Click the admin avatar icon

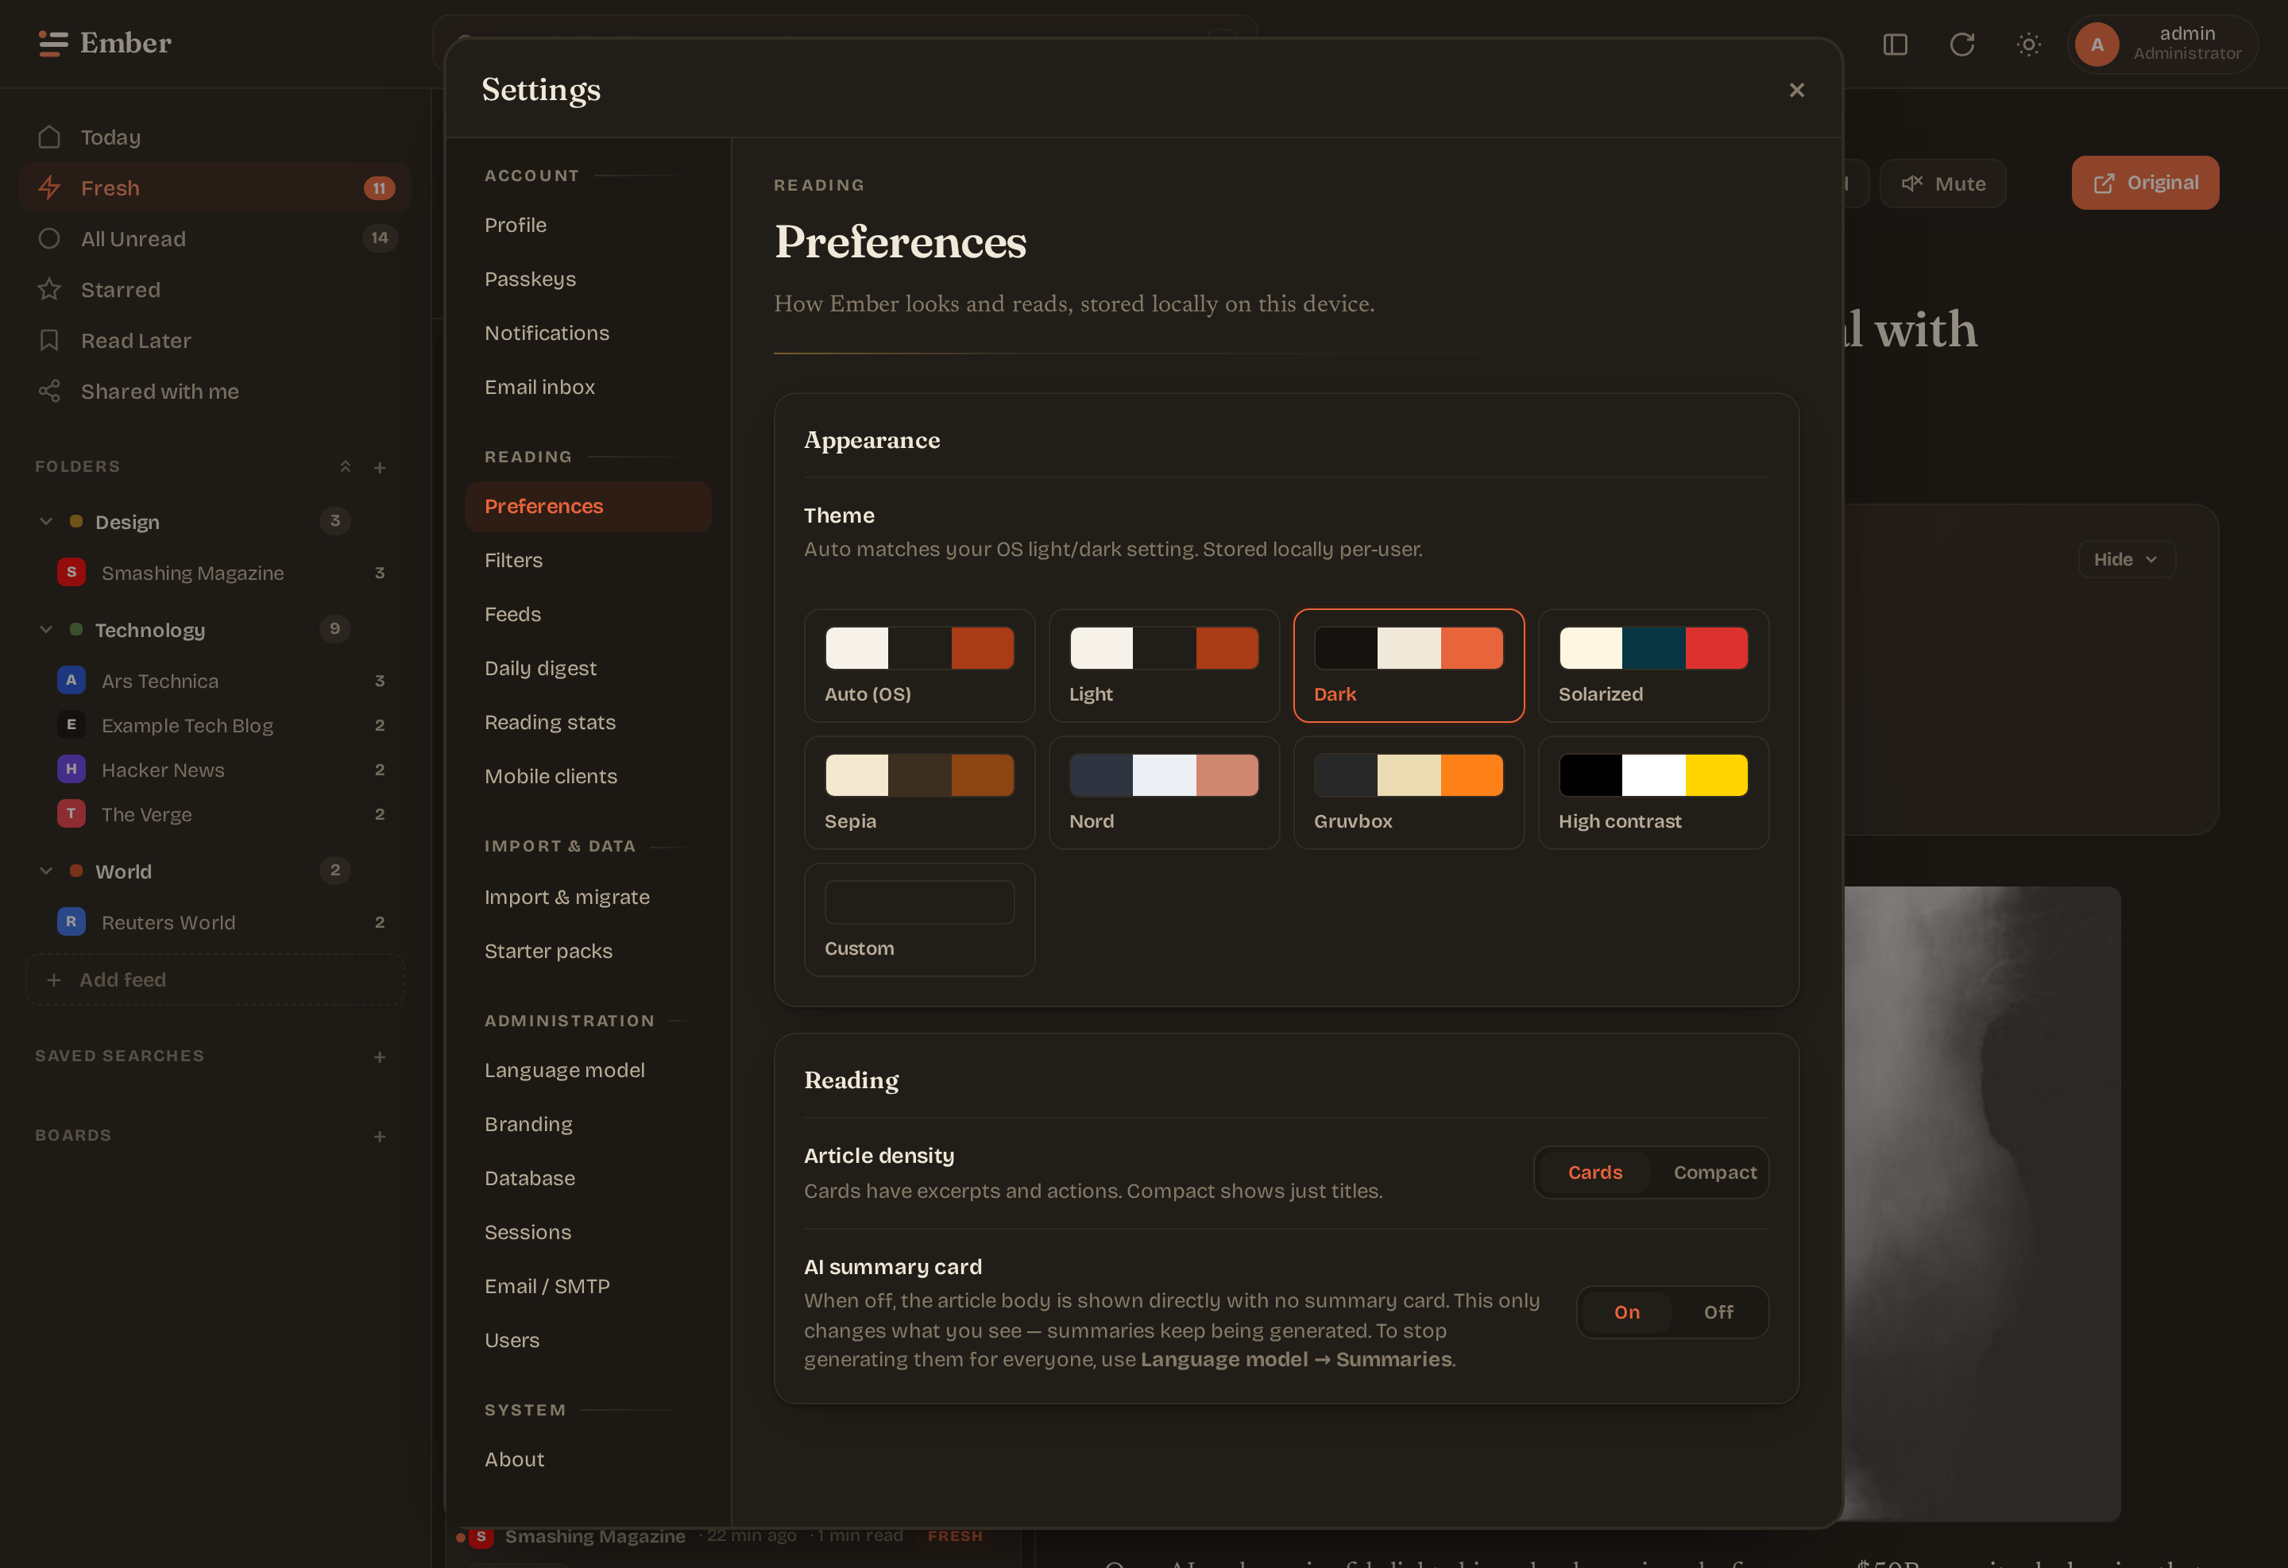2097,44
